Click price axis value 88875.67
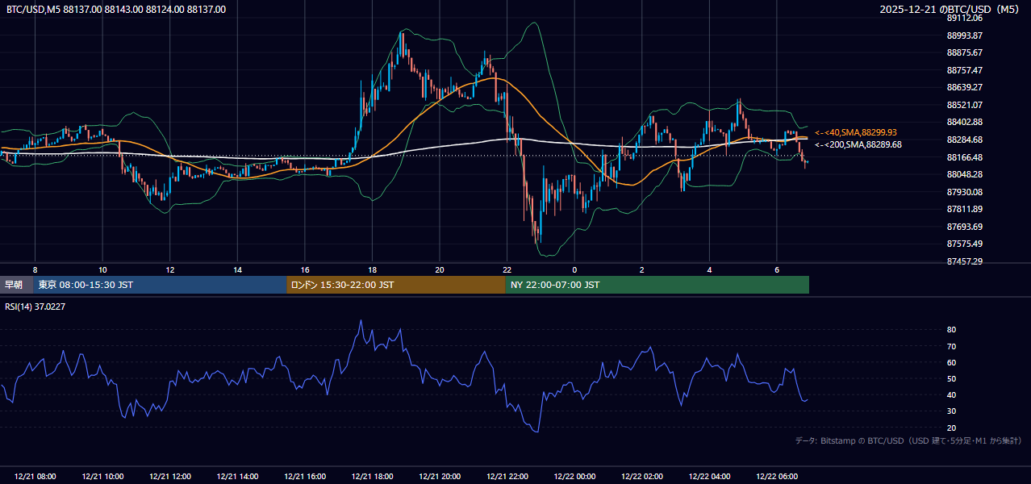The height and width of the screenshot is (484, 1031). point(964,52)
